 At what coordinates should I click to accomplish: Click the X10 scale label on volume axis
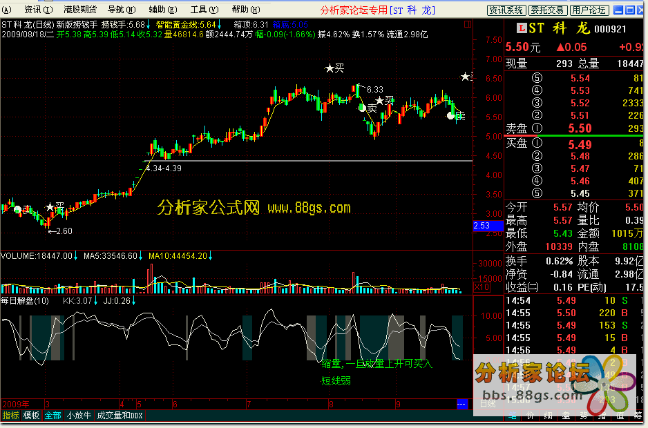coord(481,287)
